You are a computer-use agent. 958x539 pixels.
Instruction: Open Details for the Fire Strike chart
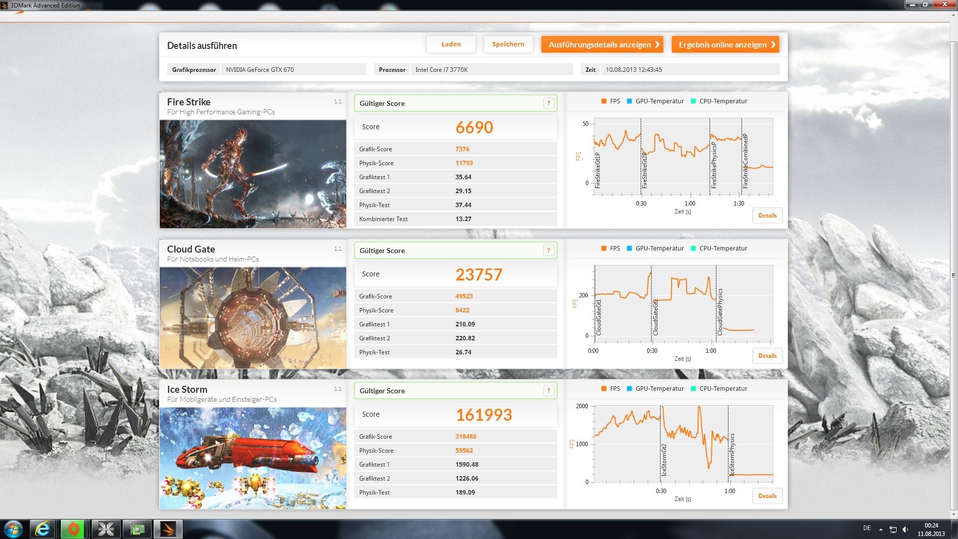(x=767, y=216)
